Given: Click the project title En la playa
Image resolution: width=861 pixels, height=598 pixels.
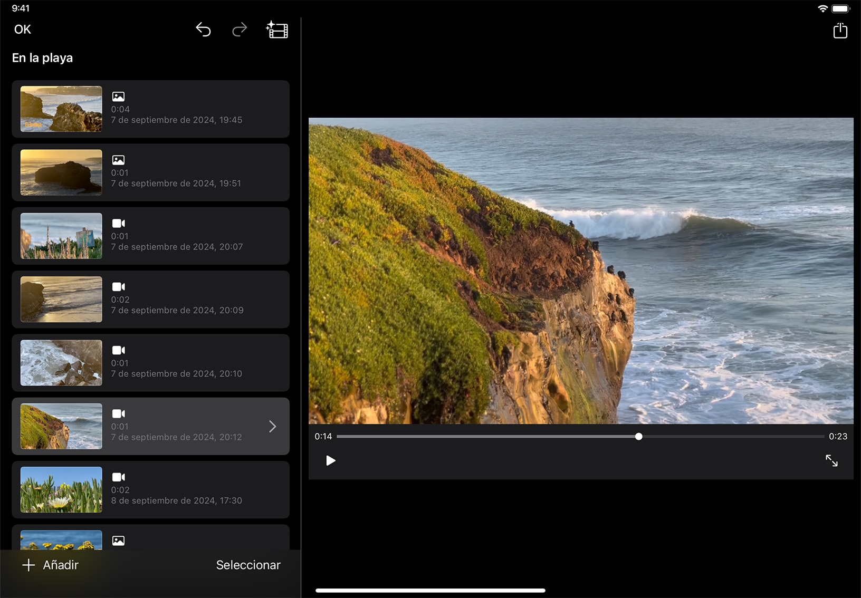Looking at the screenshot, I should pos(42,58).
